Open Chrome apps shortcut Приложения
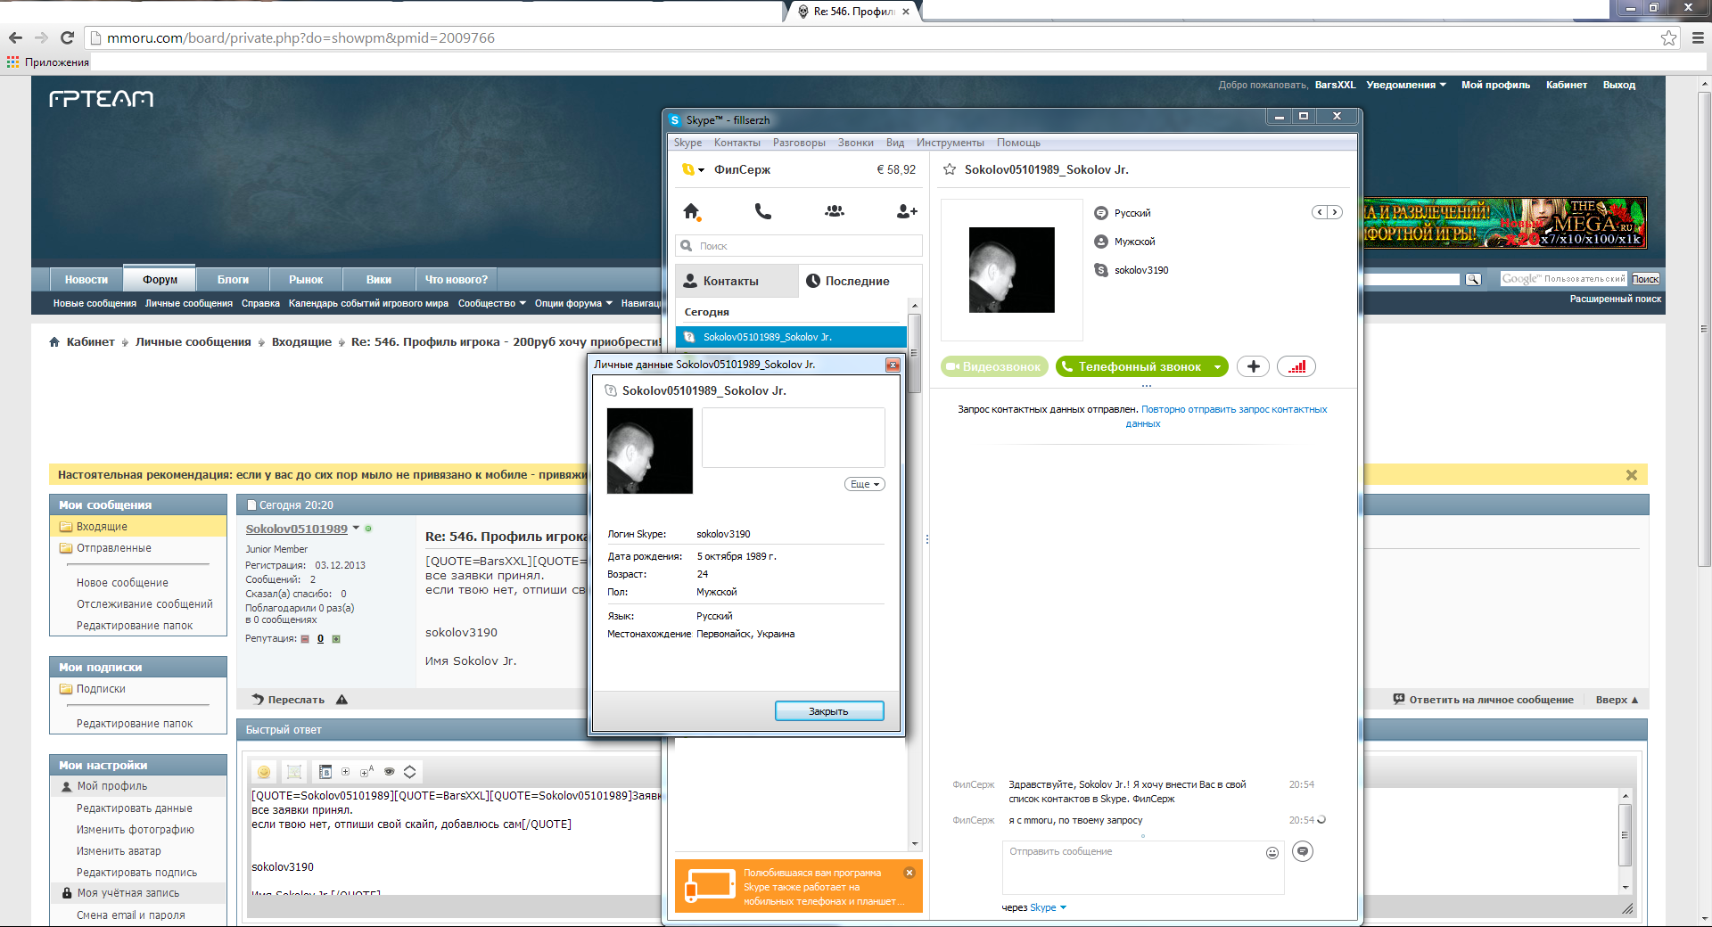Screen dimensions: 1712x927 (x=48, y=62)
